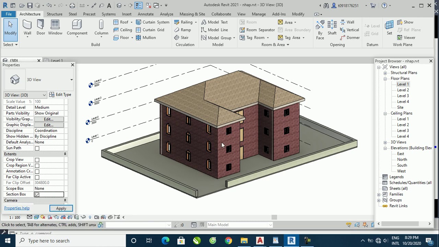Open the Roof tool dropdown arrow

click(x=131, y=22)
